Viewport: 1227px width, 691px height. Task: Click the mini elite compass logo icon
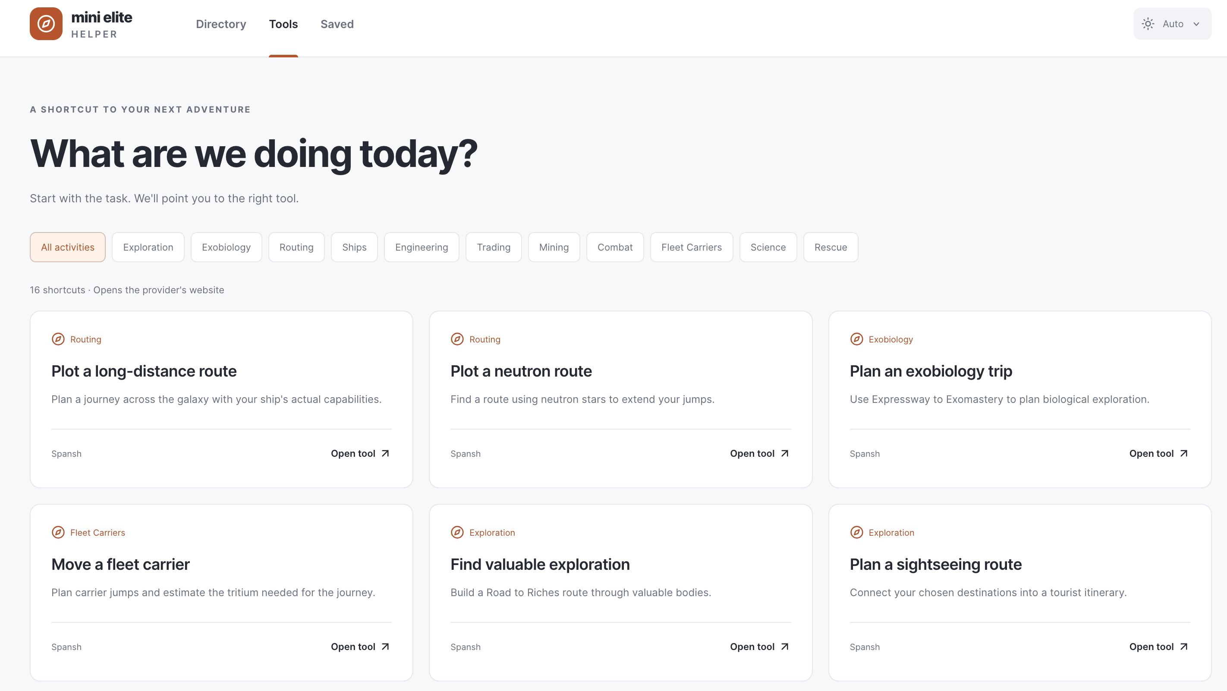click(46, 24)
